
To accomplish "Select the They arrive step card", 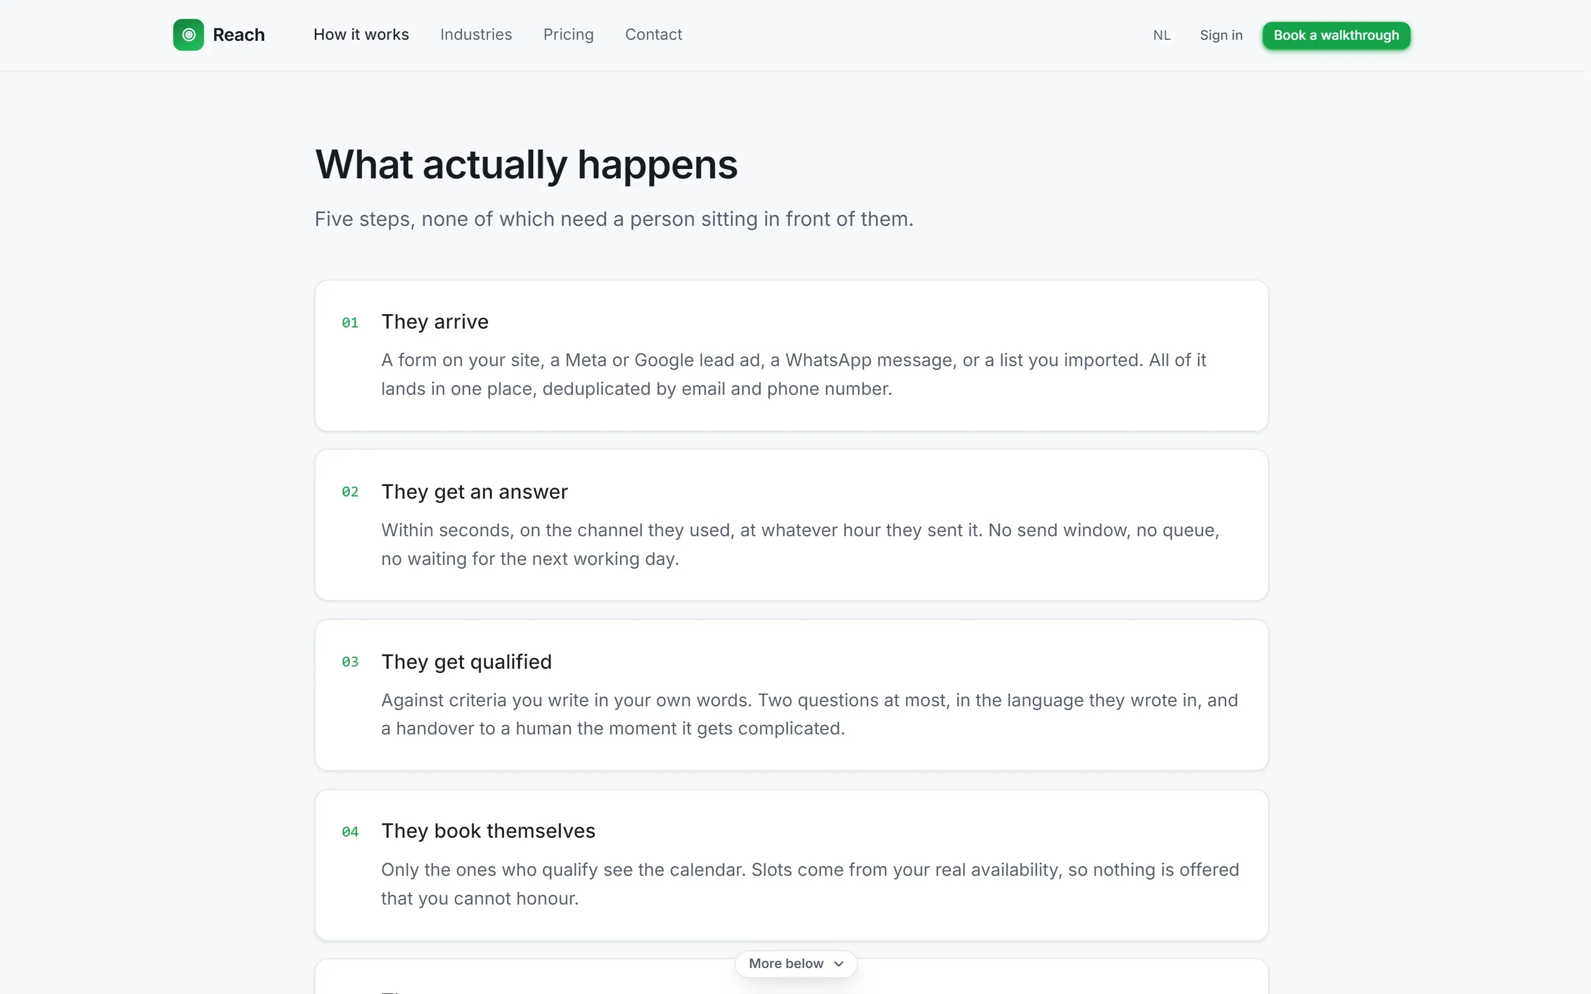I will pos(791,356).
